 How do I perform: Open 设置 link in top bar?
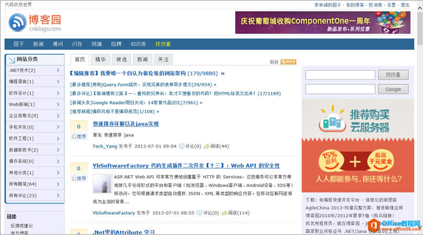[392, 5]
